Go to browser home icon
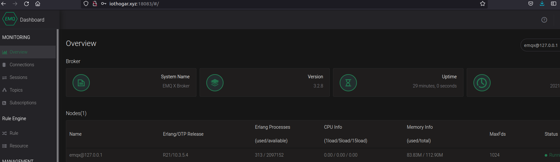Screen dimensions: 560x162 (x=38, y=4)
